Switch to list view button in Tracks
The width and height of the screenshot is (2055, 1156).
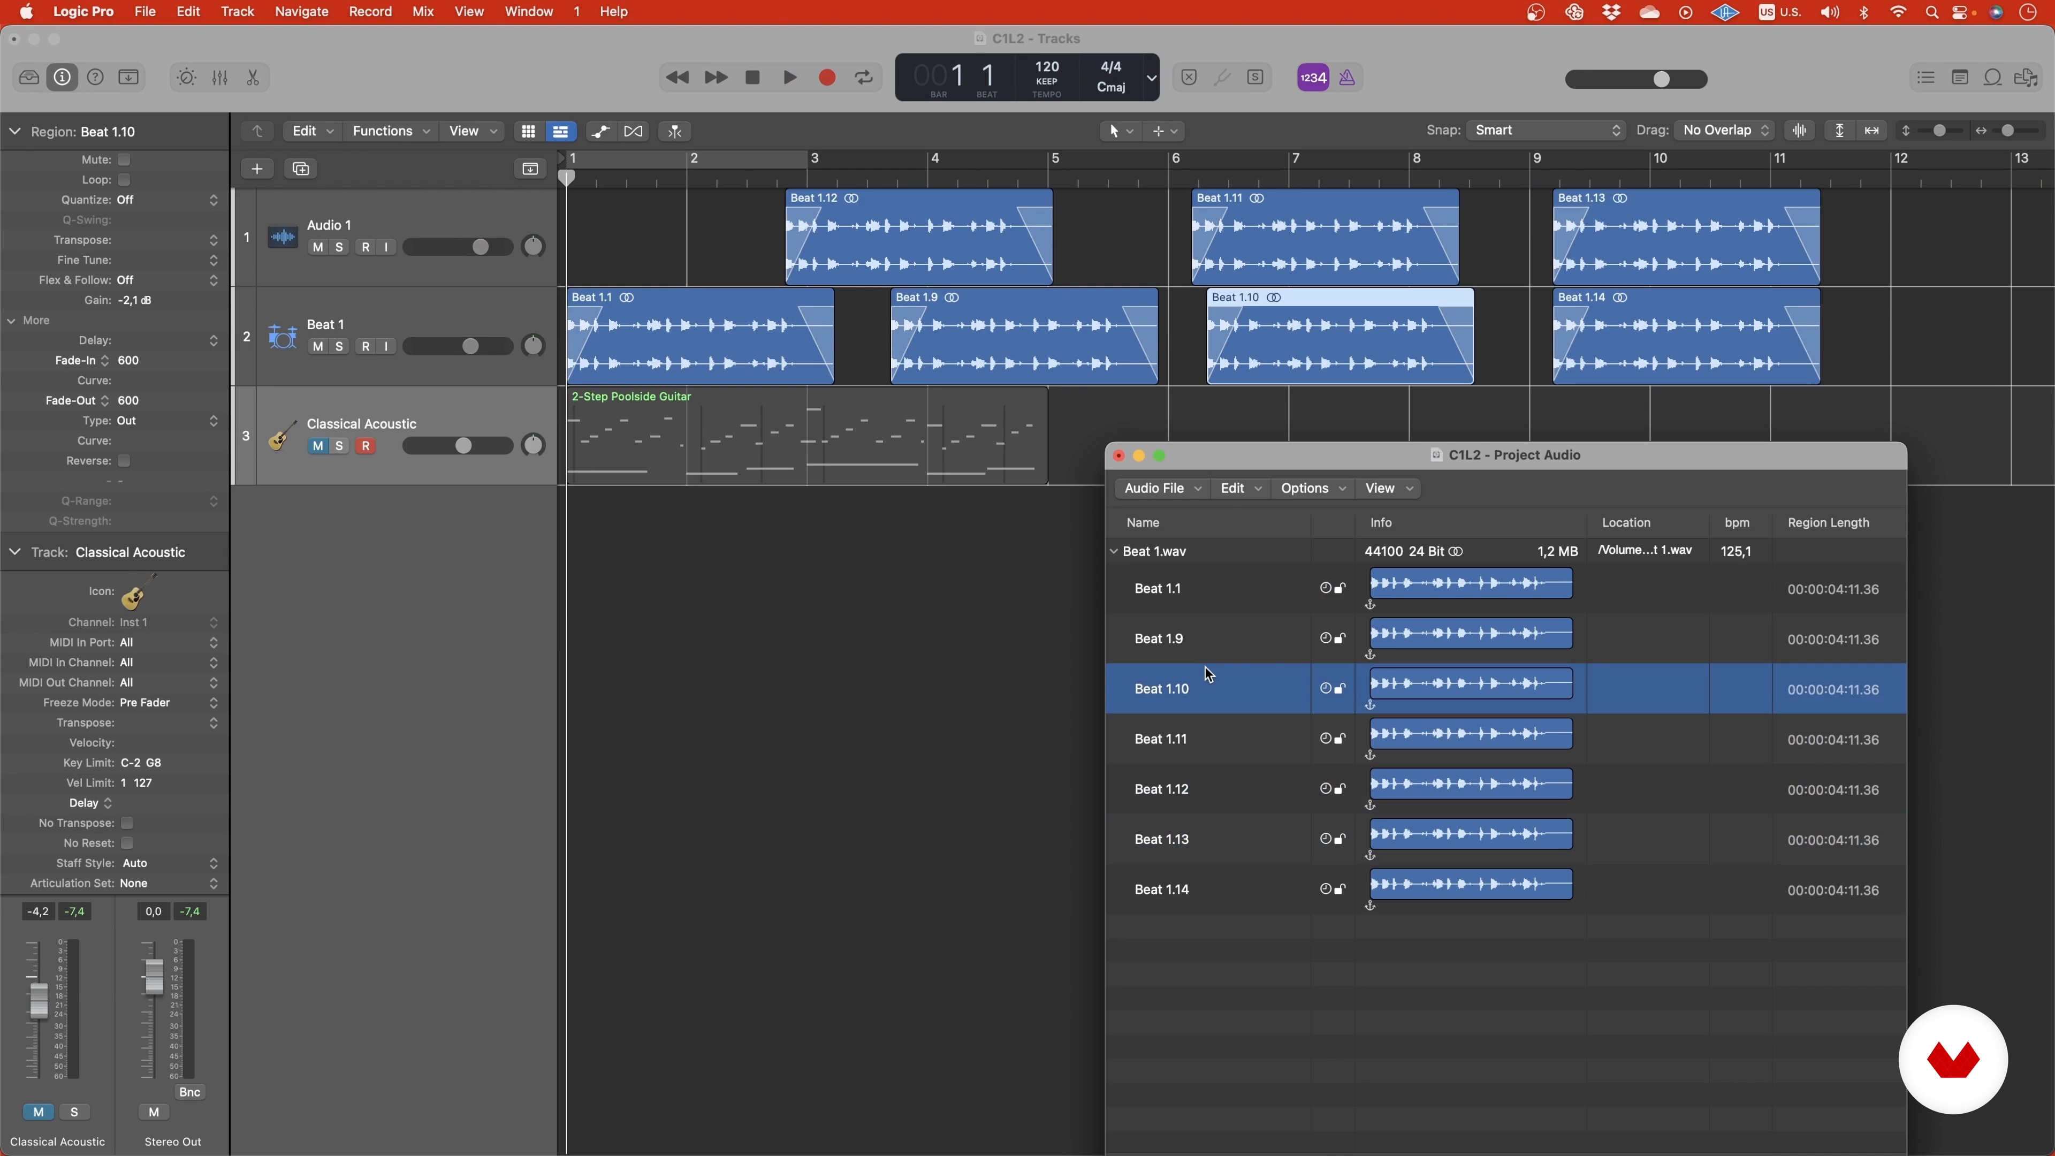tap(561, 131)
